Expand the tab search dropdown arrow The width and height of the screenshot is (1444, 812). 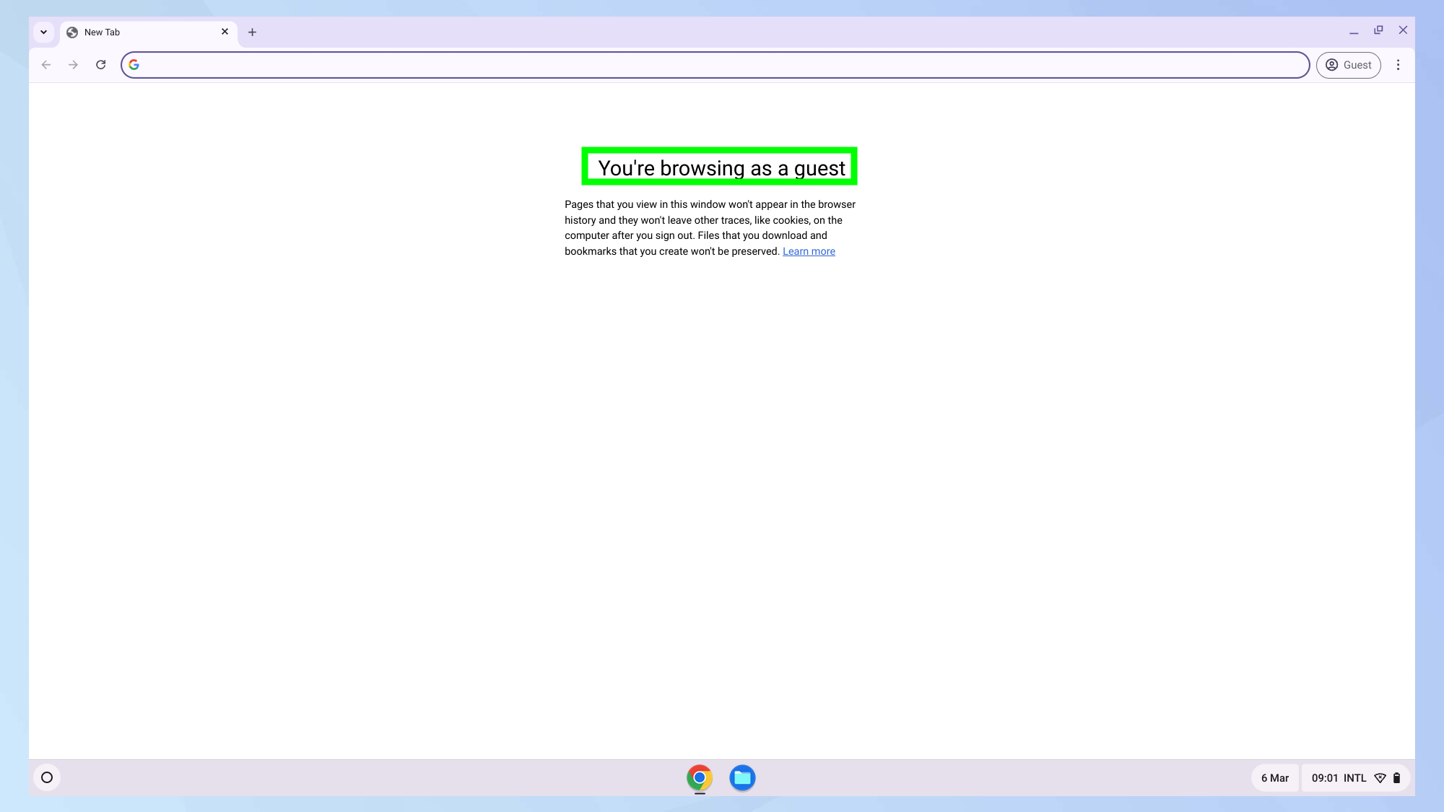(x=44, y=32)
